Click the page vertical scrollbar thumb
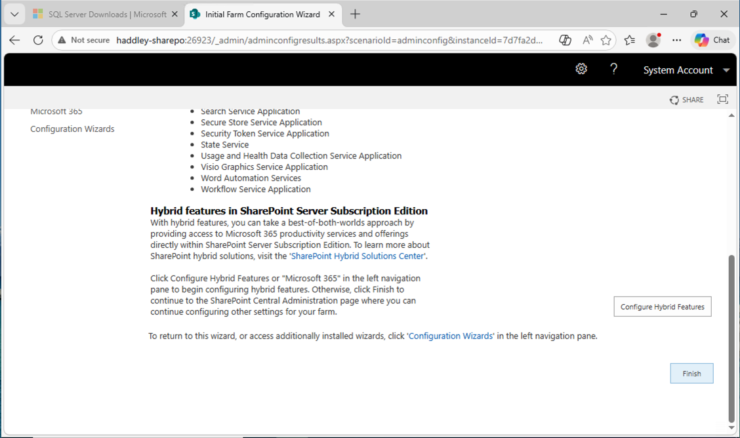740x438 pixels. point(731,338)
